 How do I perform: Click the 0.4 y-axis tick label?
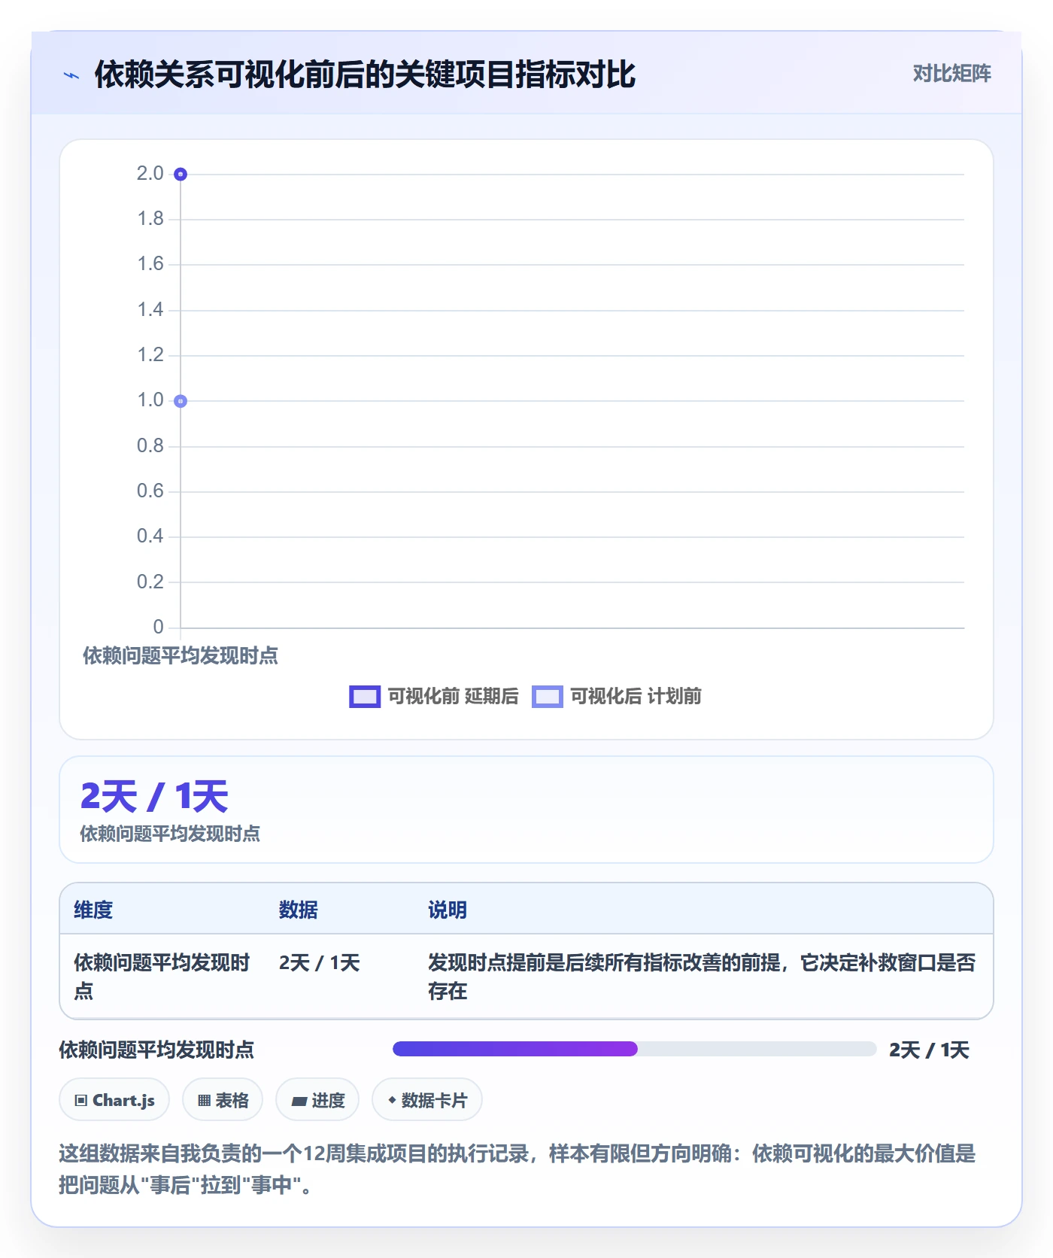pos(150,536)
